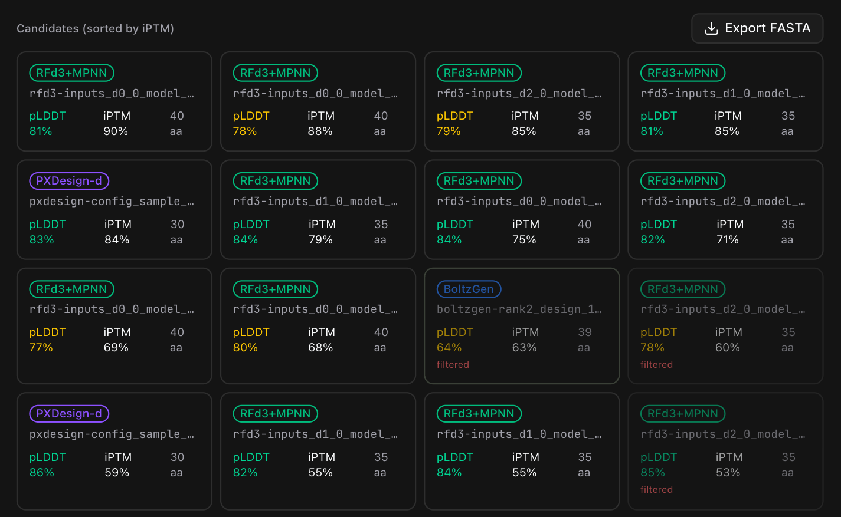Click the '30 aa' length on the 84% iPTM card
The width and height of the screenshot is (841, 517).
coord(177,232)
